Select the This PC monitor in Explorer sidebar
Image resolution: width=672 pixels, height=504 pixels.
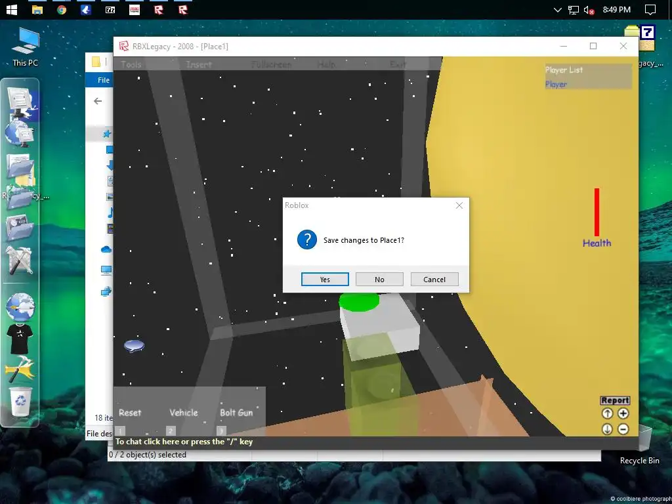[x=106, y=270]
